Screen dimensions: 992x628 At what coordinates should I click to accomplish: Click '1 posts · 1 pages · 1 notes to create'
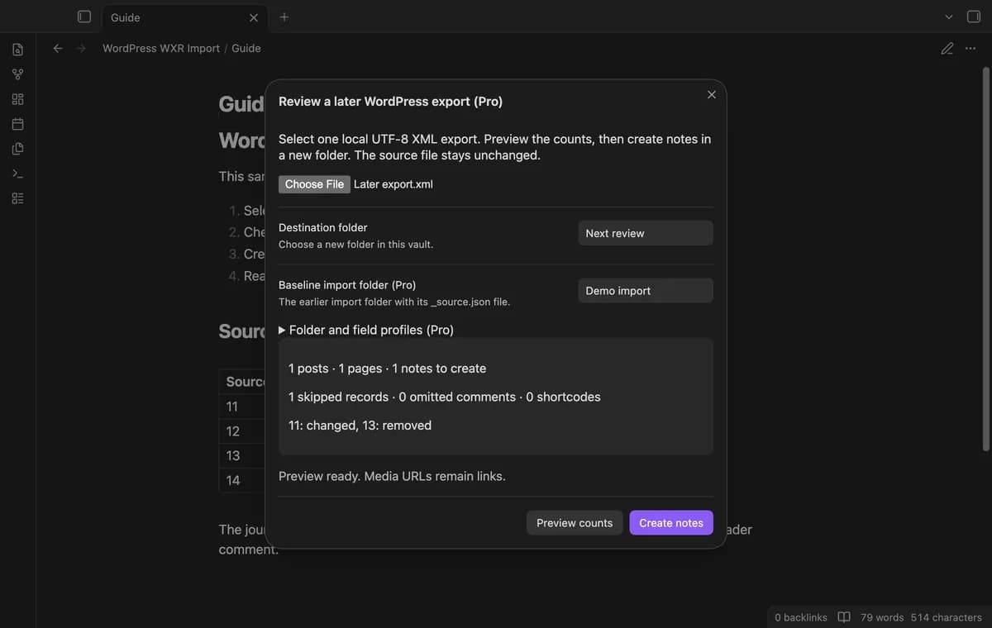point(387,369)
